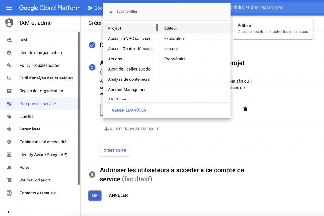Collapse the sidebar with bottom chevron
Screen dimensions: 324x216
point(9,212)
